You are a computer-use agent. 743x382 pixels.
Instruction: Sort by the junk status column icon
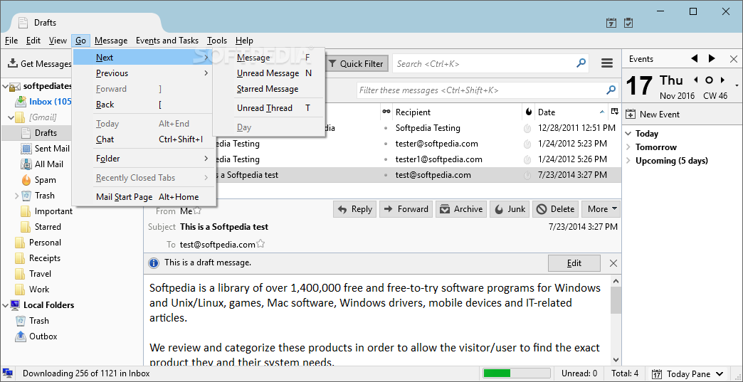[x=529, y=112]
